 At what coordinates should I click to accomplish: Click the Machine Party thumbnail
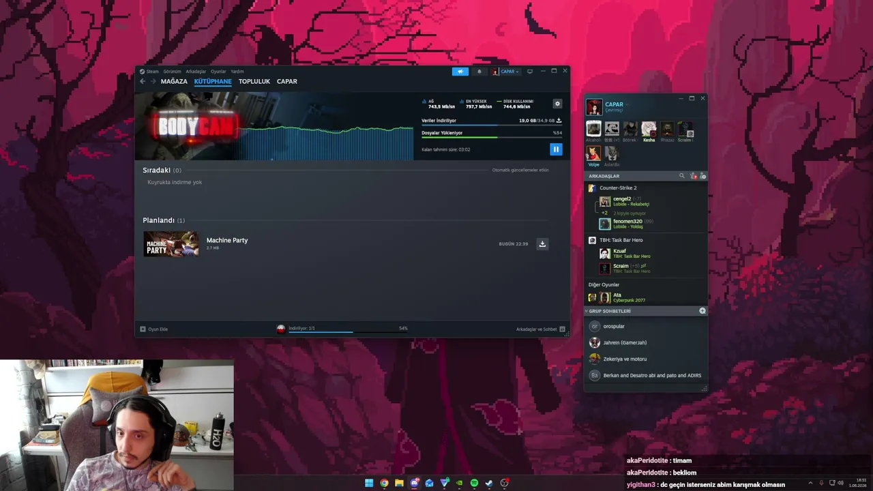171,244
